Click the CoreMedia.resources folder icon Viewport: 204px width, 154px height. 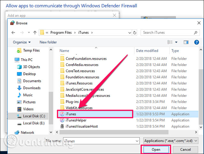(62, 65)
